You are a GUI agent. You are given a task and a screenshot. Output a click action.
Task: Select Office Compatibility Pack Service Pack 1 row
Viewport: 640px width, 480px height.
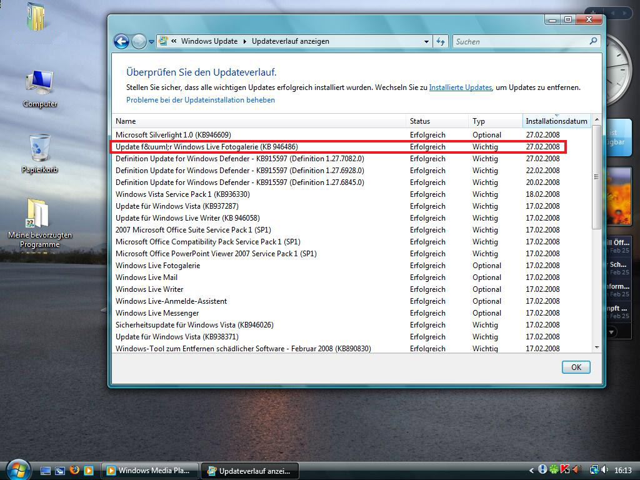click(351, 242)
